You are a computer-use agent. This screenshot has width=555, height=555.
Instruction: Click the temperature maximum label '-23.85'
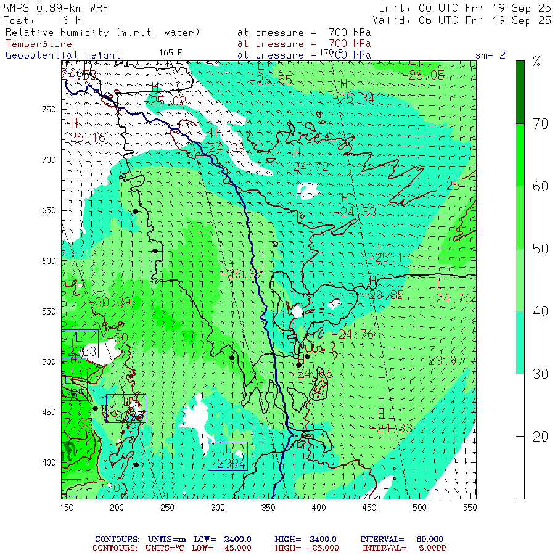(x=382, y=295)
